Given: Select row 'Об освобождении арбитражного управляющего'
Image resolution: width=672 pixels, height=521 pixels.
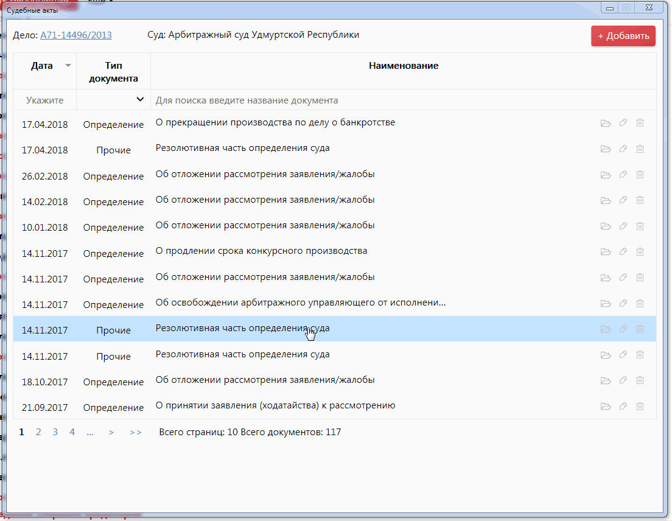Looking at the screenshot, I should [301, 303].
